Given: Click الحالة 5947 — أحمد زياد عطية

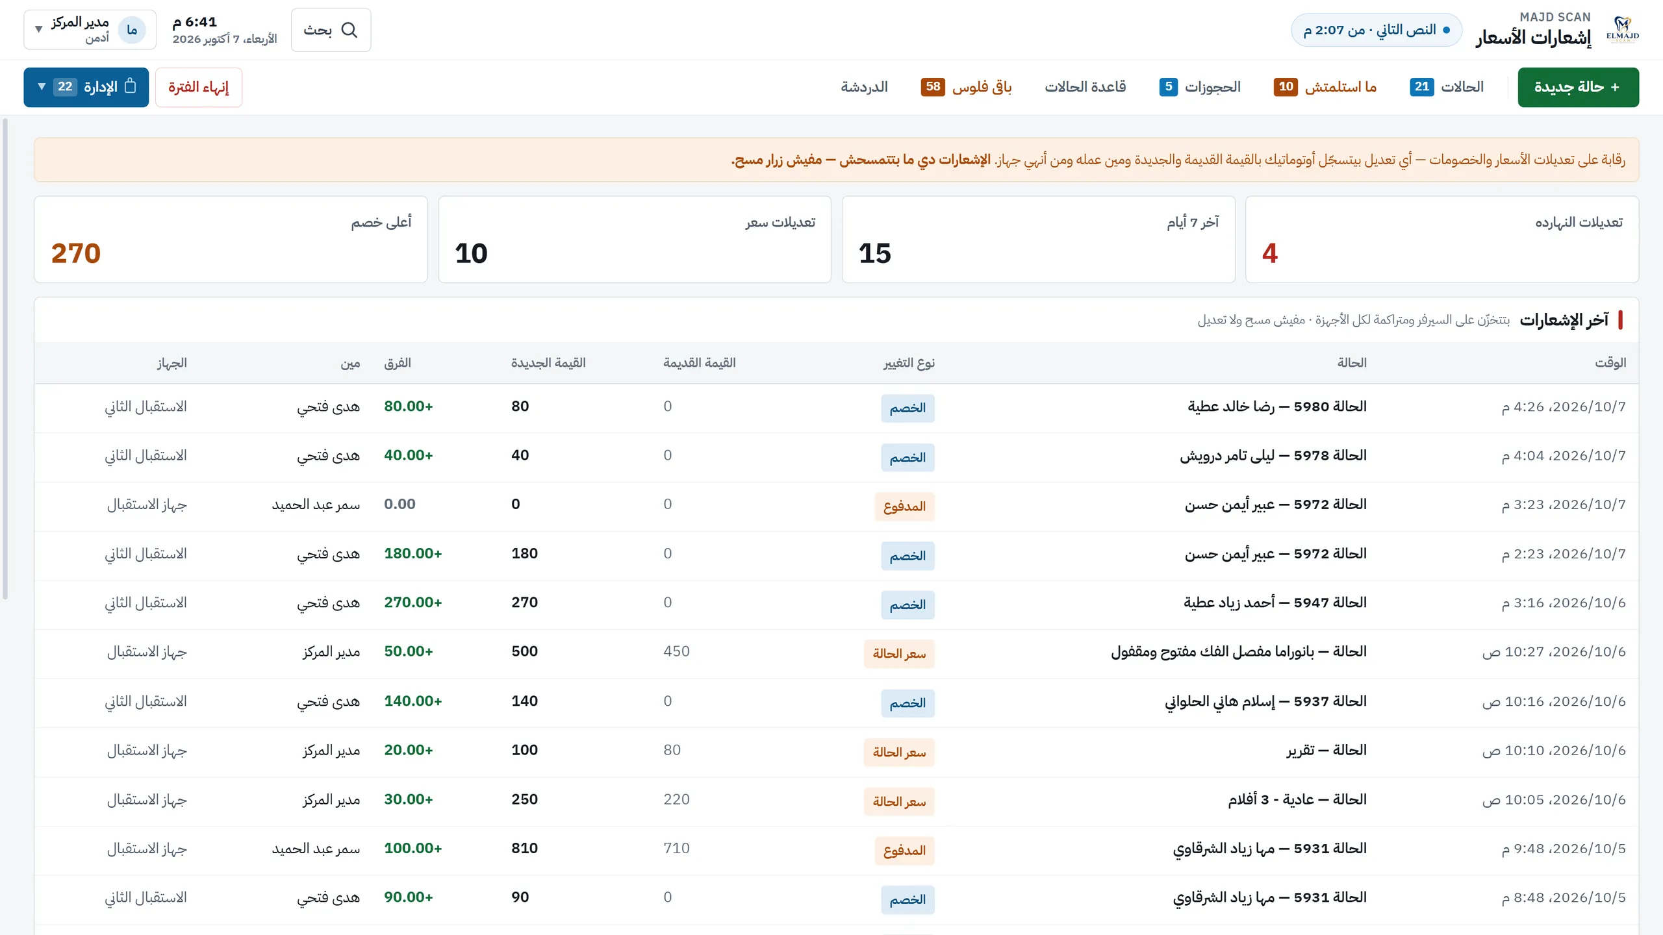Looking at the screenshot, I should (1275, 603).
